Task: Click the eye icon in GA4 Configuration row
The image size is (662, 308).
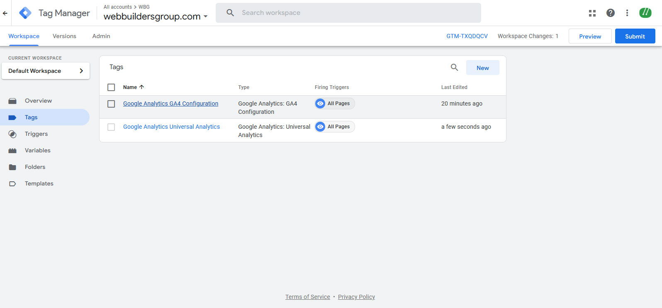Action: 320,103
